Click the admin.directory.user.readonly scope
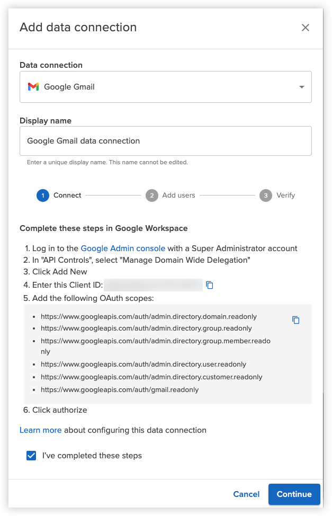This screenshot has height=516, width=332. [x=143, y=364]
